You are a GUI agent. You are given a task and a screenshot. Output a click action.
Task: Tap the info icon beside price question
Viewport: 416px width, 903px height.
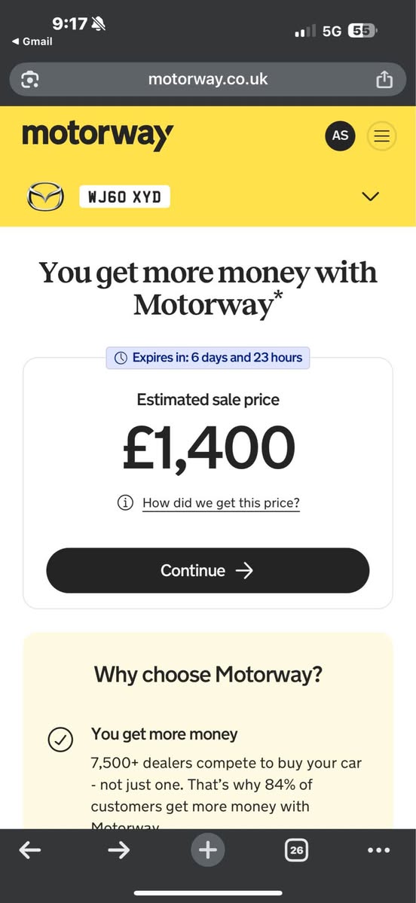point(125,503)
